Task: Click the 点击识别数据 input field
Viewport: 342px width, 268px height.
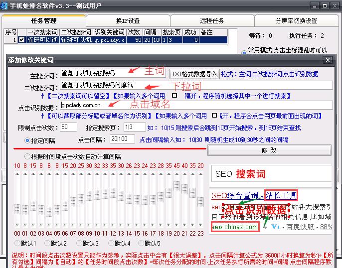Action: pyautogui.click(x=196, y=105)
